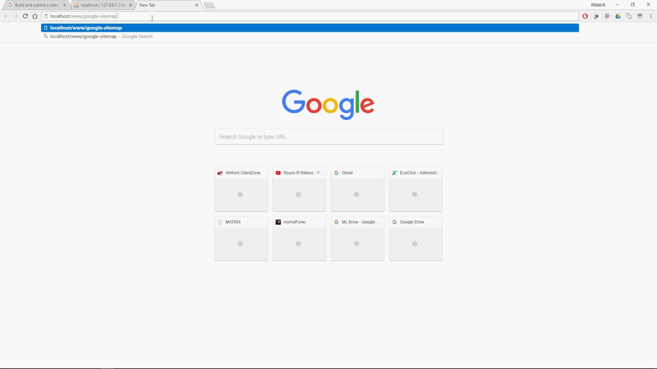Screen dimensions: 657x369
Task: Go to the home page icon
Action: click(35, 16)
